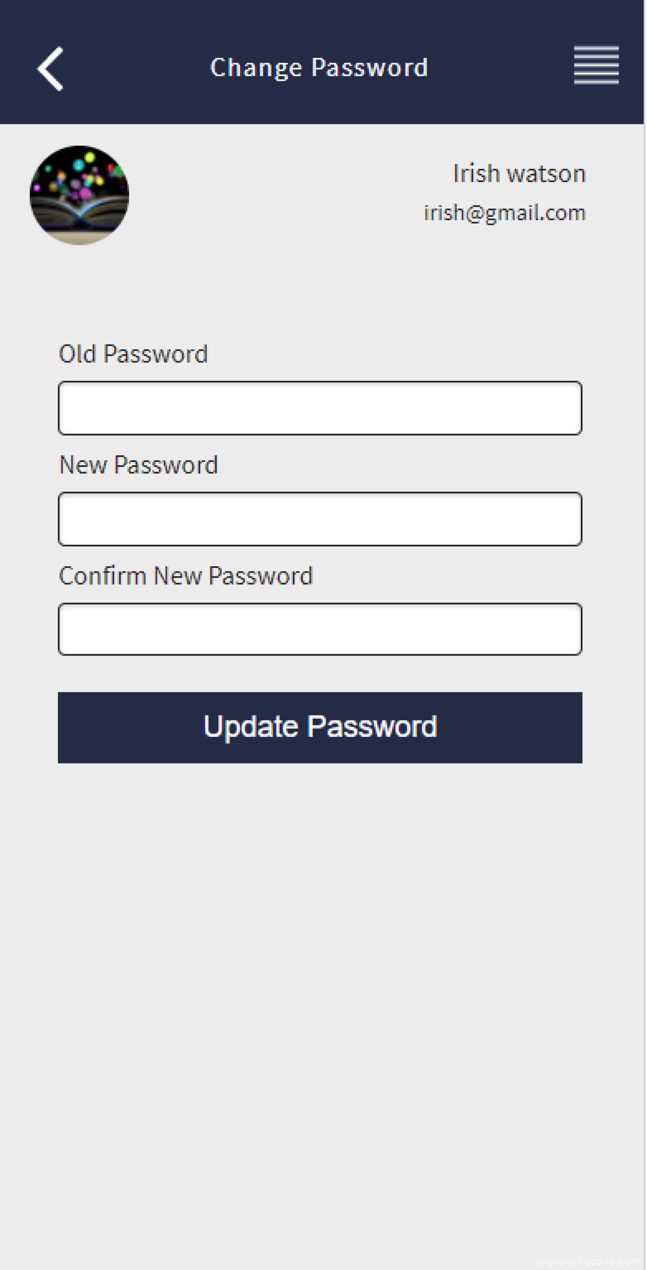Return to previous screen via back chevron

[x=50, y=68]
